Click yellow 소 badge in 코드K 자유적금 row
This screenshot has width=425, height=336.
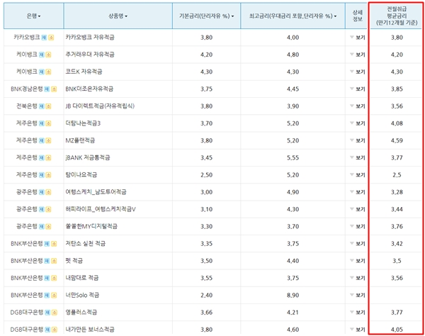(x=48, y=72)
